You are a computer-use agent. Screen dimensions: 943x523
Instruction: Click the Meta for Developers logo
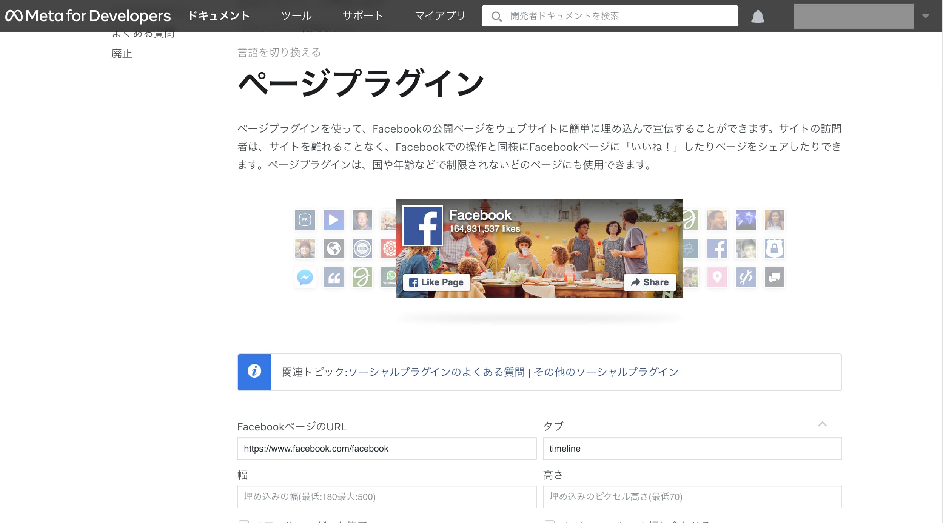click(x=88, y=15)
